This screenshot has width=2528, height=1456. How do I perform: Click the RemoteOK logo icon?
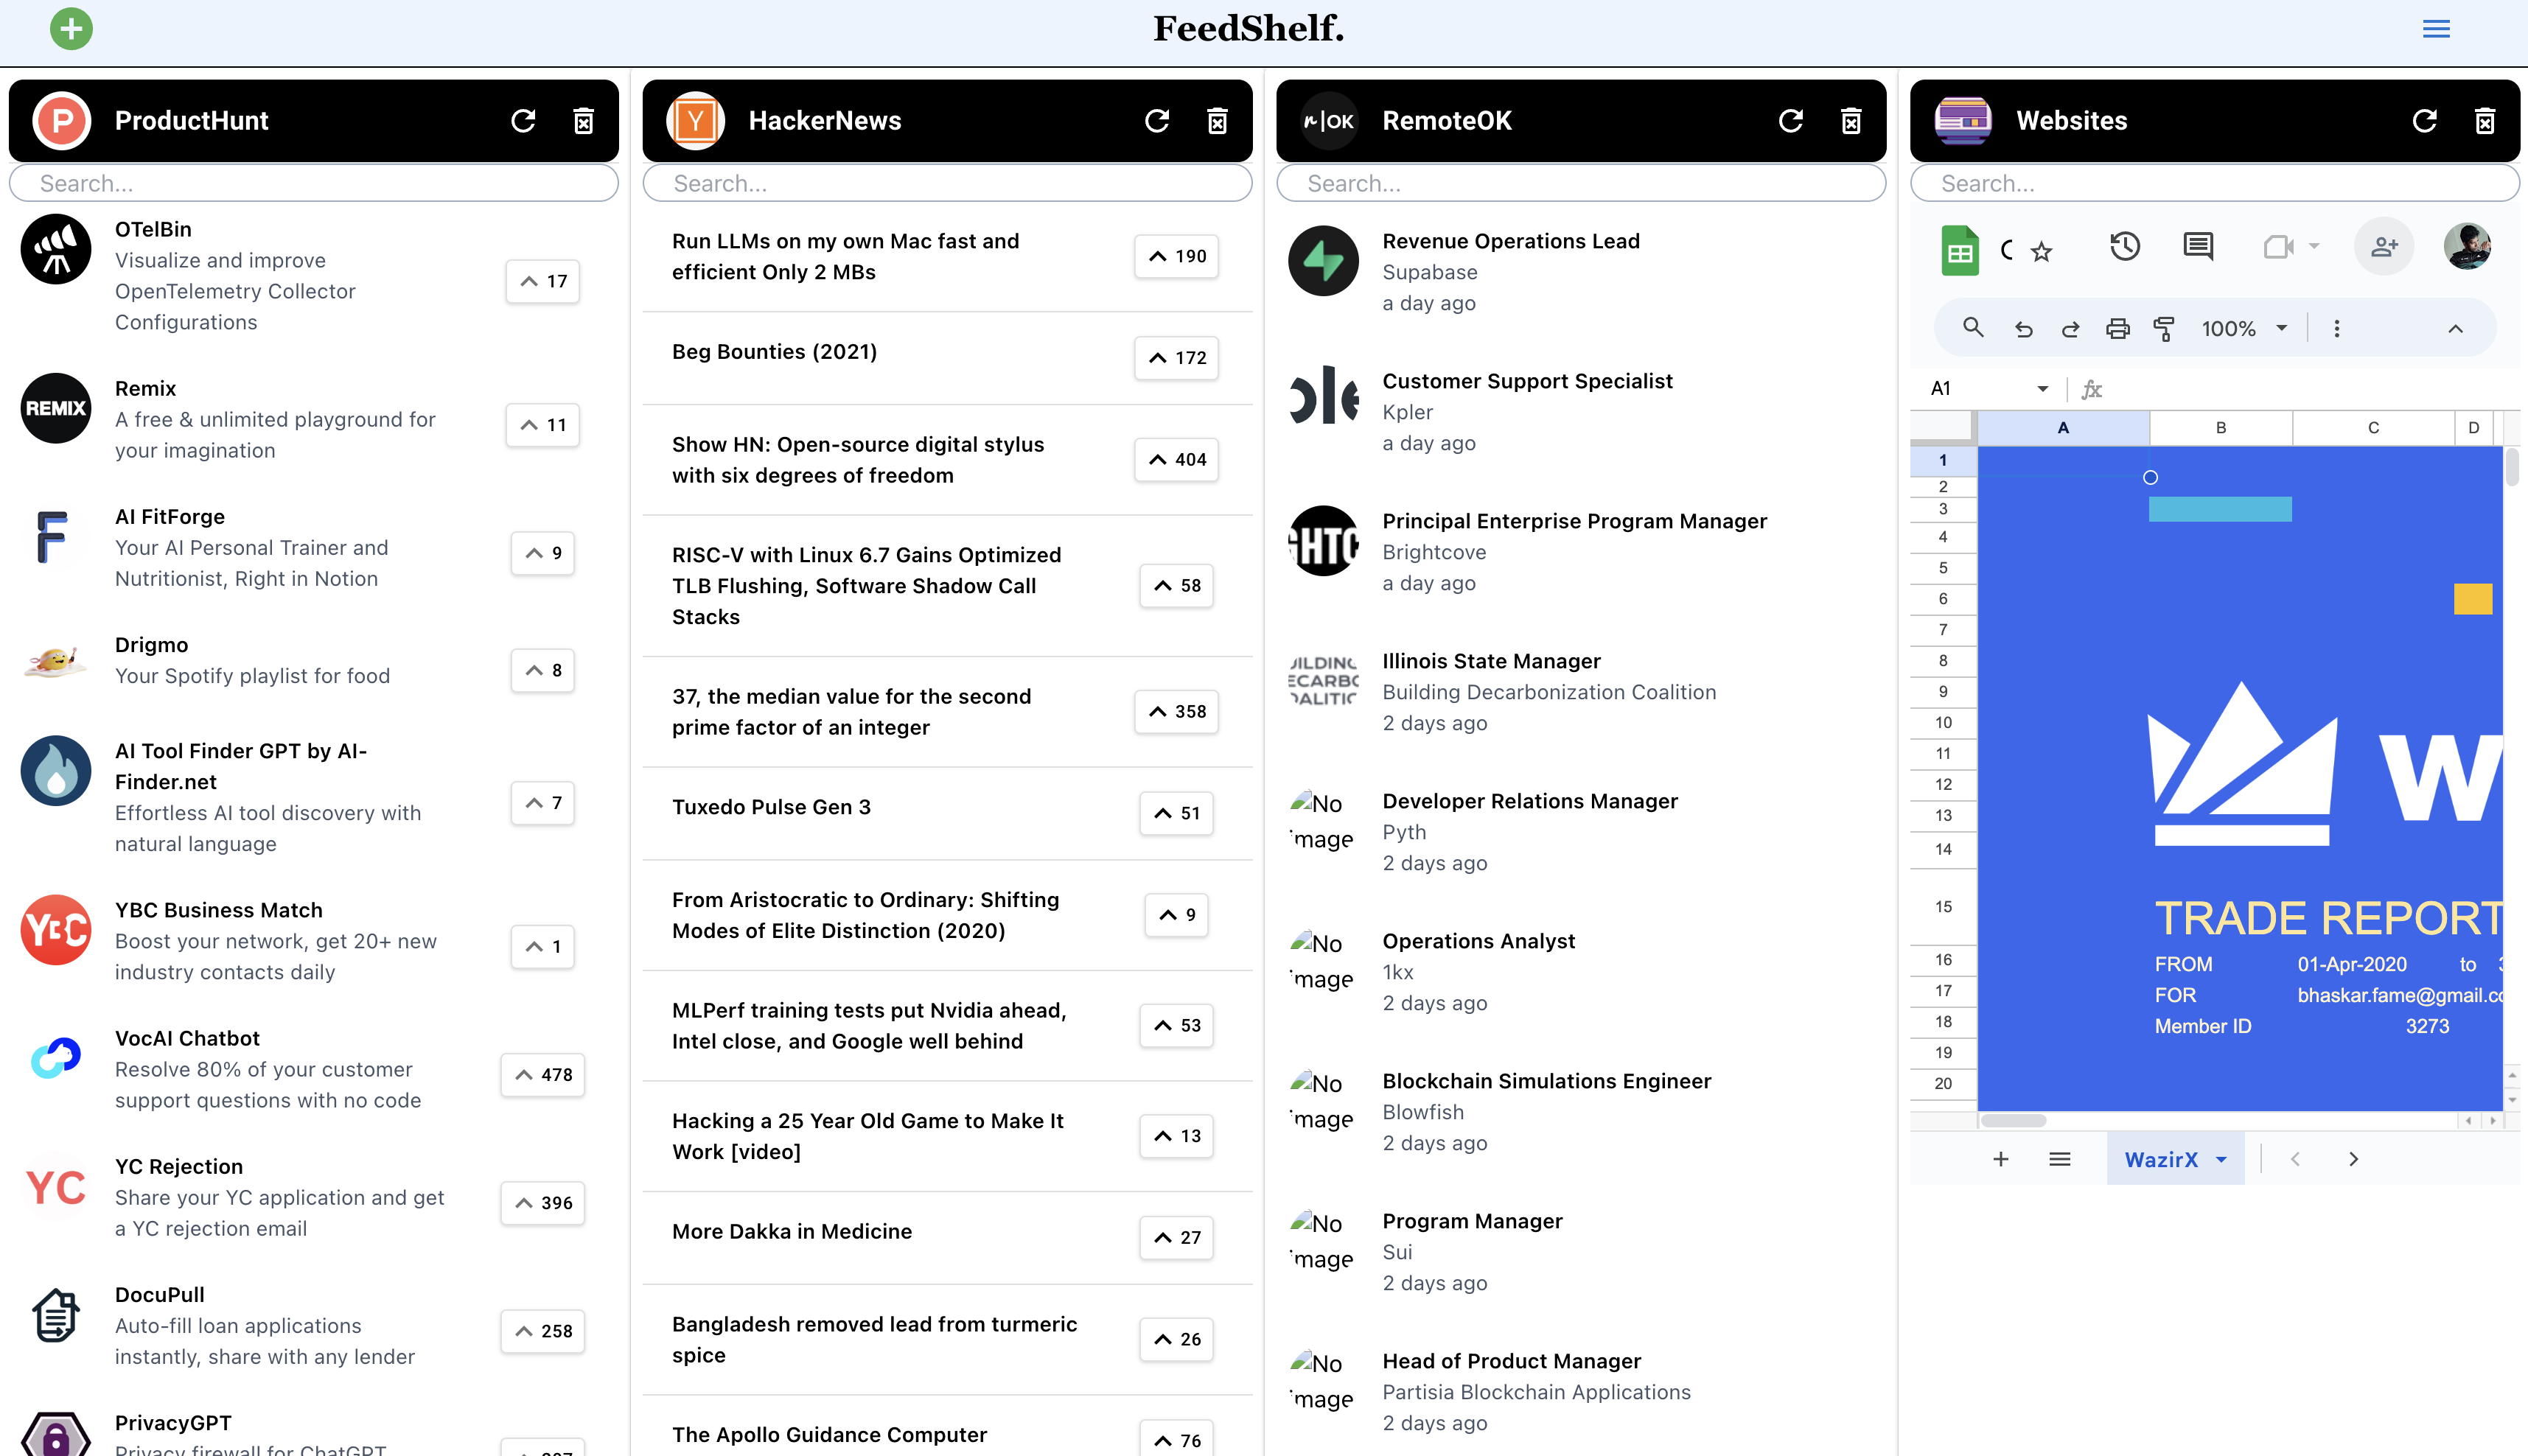tap(1329, 121)
